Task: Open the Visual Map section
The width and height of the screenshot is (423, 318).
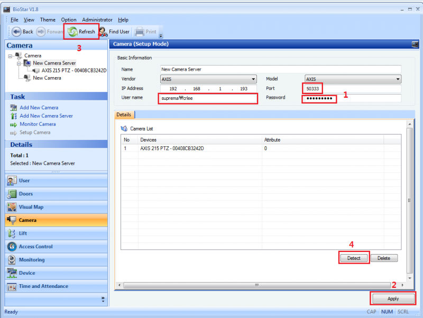Action: coord(31,207)
